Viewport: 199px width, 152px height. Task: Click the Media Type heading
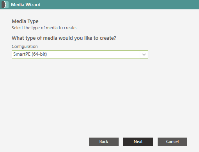25,21
